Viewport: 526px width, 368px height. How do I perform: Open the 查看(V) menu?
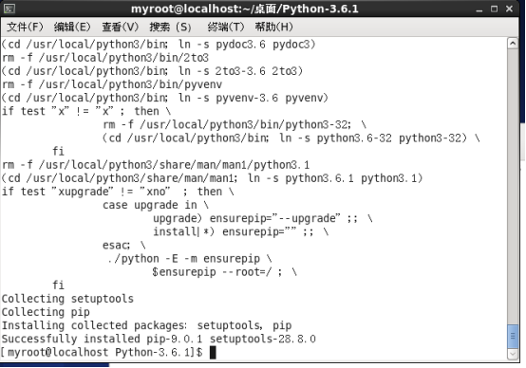tap(120, 27)
